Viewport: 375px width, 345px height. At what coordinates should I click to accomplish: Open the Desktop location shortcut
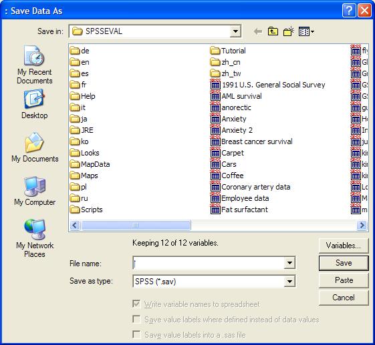pos(35,104)
